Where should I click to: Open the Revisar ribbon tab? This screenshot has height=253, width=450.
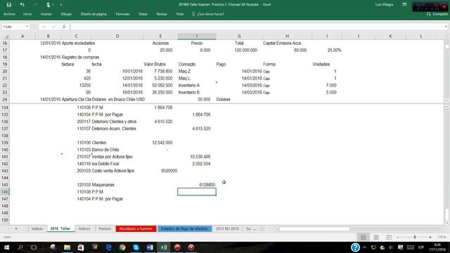[162, 14]
